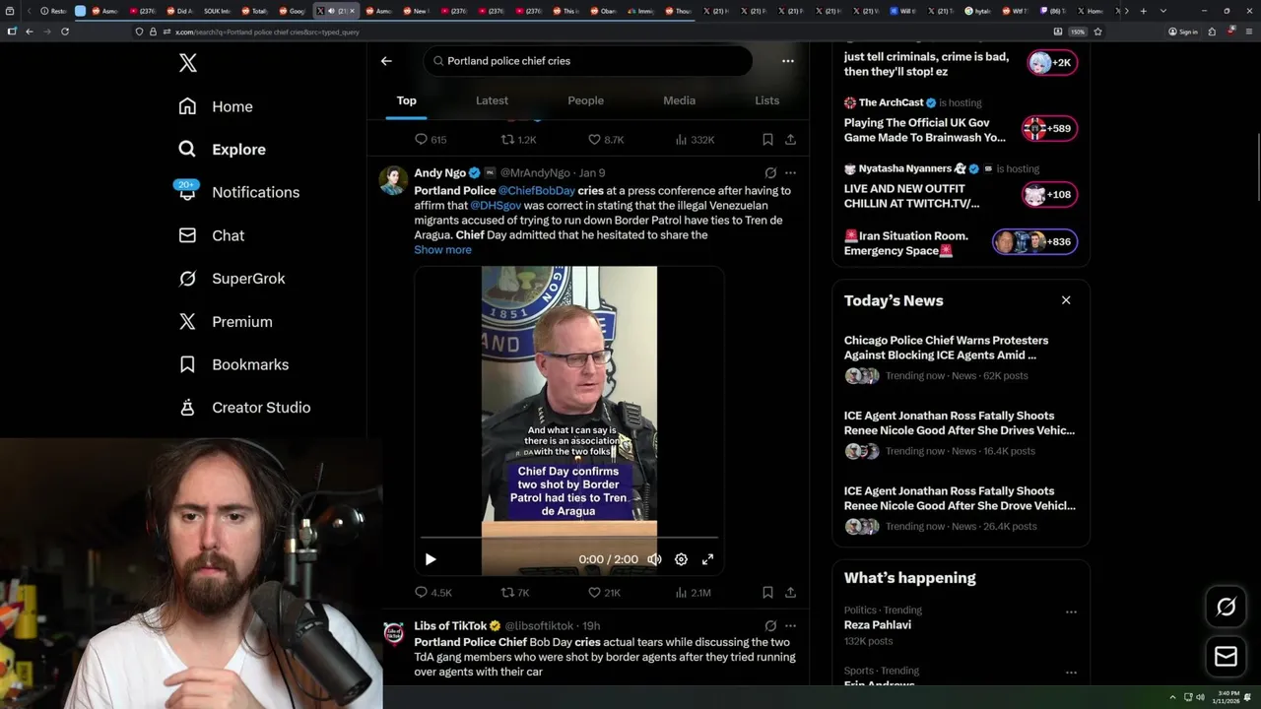The height and width of the screenshot is (709, 1261).
Task: Mute the video volume icon
Action: (x=653, y=559)
